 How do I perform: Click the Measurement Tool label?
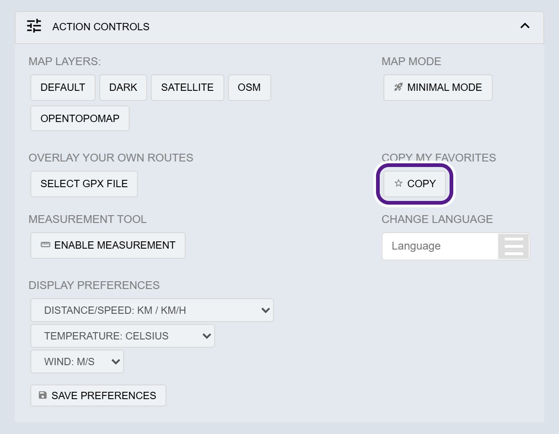pyautogui.click(x=87, y=219)
